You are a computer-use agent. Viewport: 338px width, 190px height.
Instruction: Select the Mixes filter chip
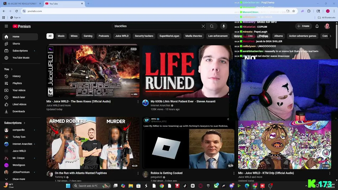tap(74, 36)
